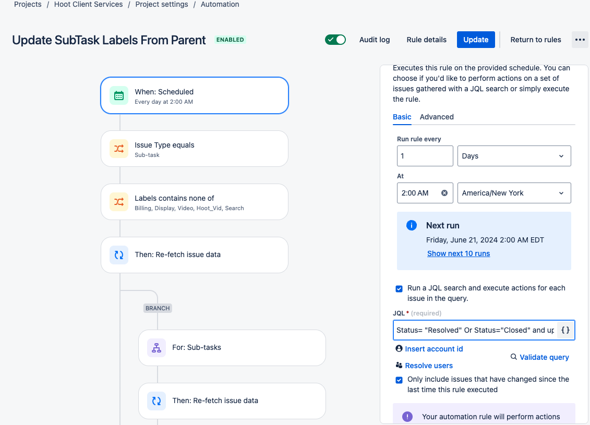
Task: Select the Labels contains none of condition card
Action: [195, 202]
